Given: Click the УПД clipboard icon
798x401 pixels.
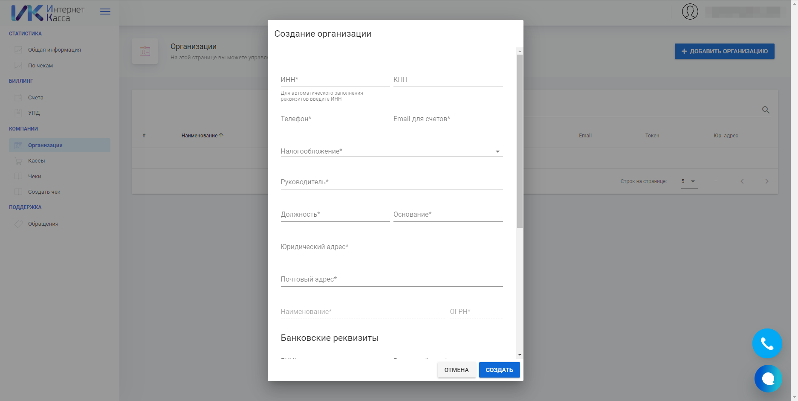Looking at the screenshot, I should click(x=18, y=113).
